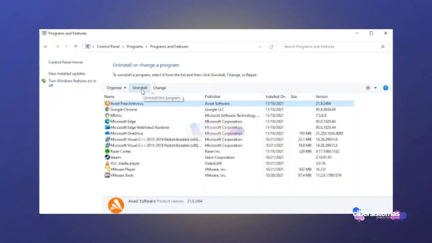Expand the view options dropdown arrow
432x243 pixels.
(x=375, y=88)
